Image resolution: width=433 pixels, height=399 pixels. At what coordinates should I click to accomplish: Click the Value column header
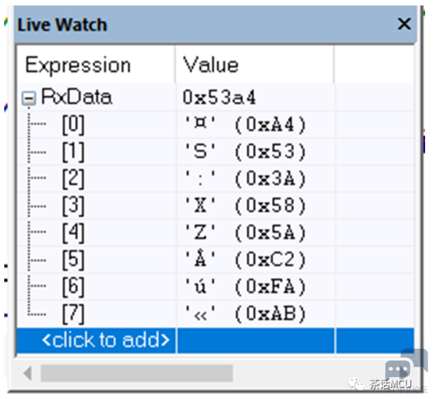coord(255,65)
